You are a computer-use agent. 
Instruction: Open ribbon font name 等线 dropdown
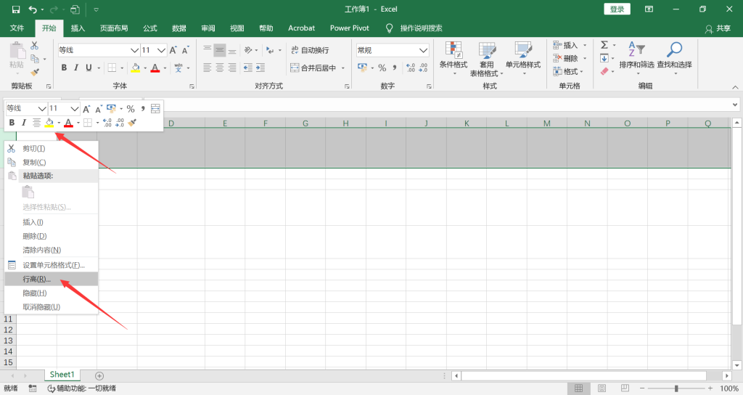pos(134,50)
